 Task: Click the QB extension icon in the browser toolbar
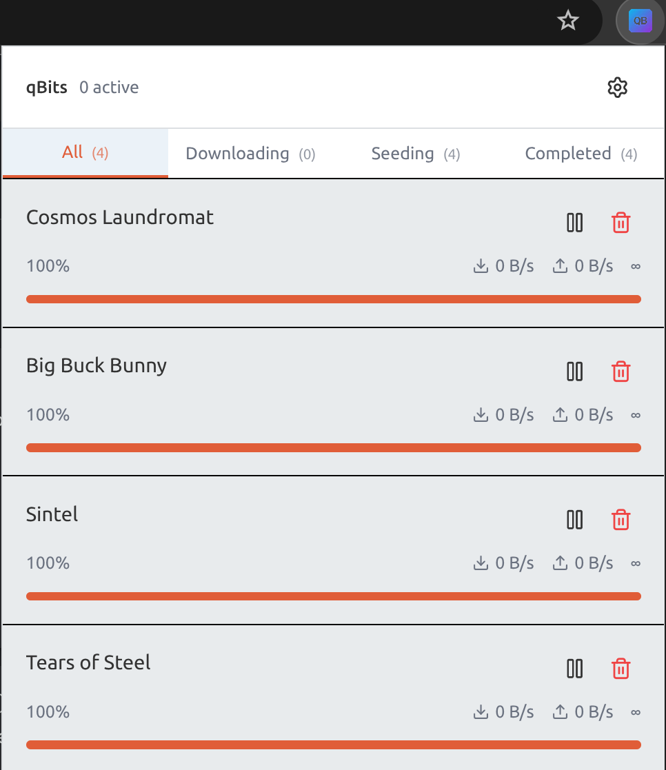(640, 21)
